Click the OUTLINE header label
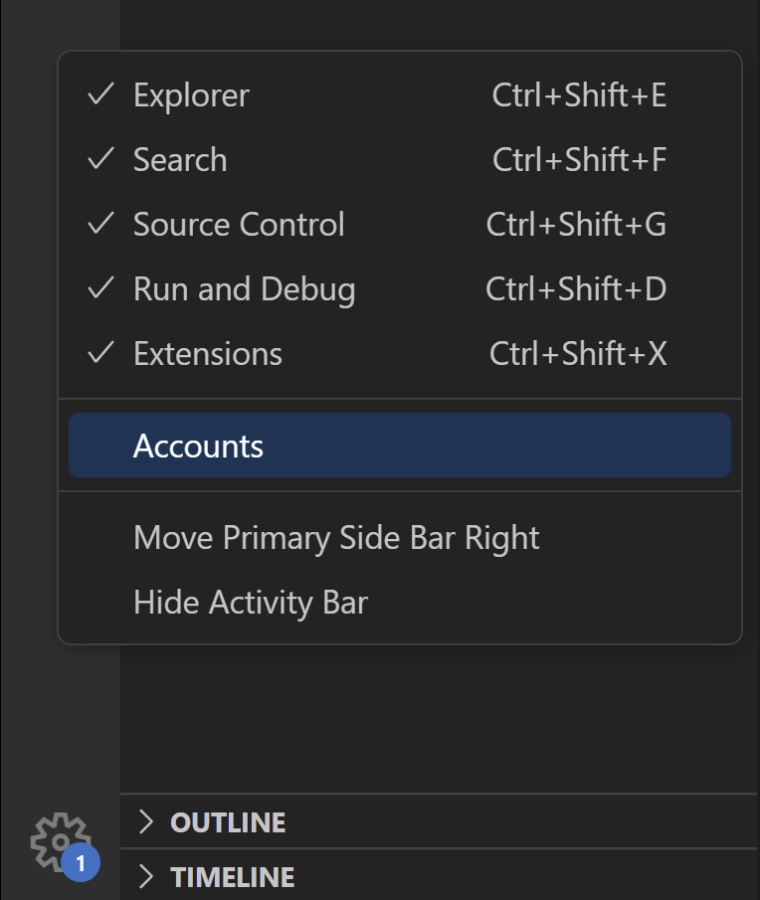This screenshot has width=760, height=900. point(229,822)
